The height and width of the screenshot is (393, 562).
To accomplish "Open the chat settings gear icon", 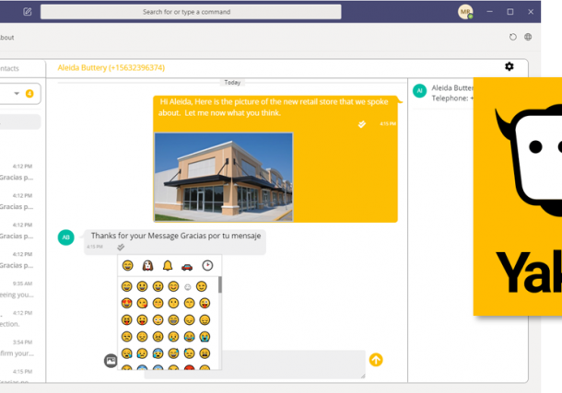I will [509, 66].
